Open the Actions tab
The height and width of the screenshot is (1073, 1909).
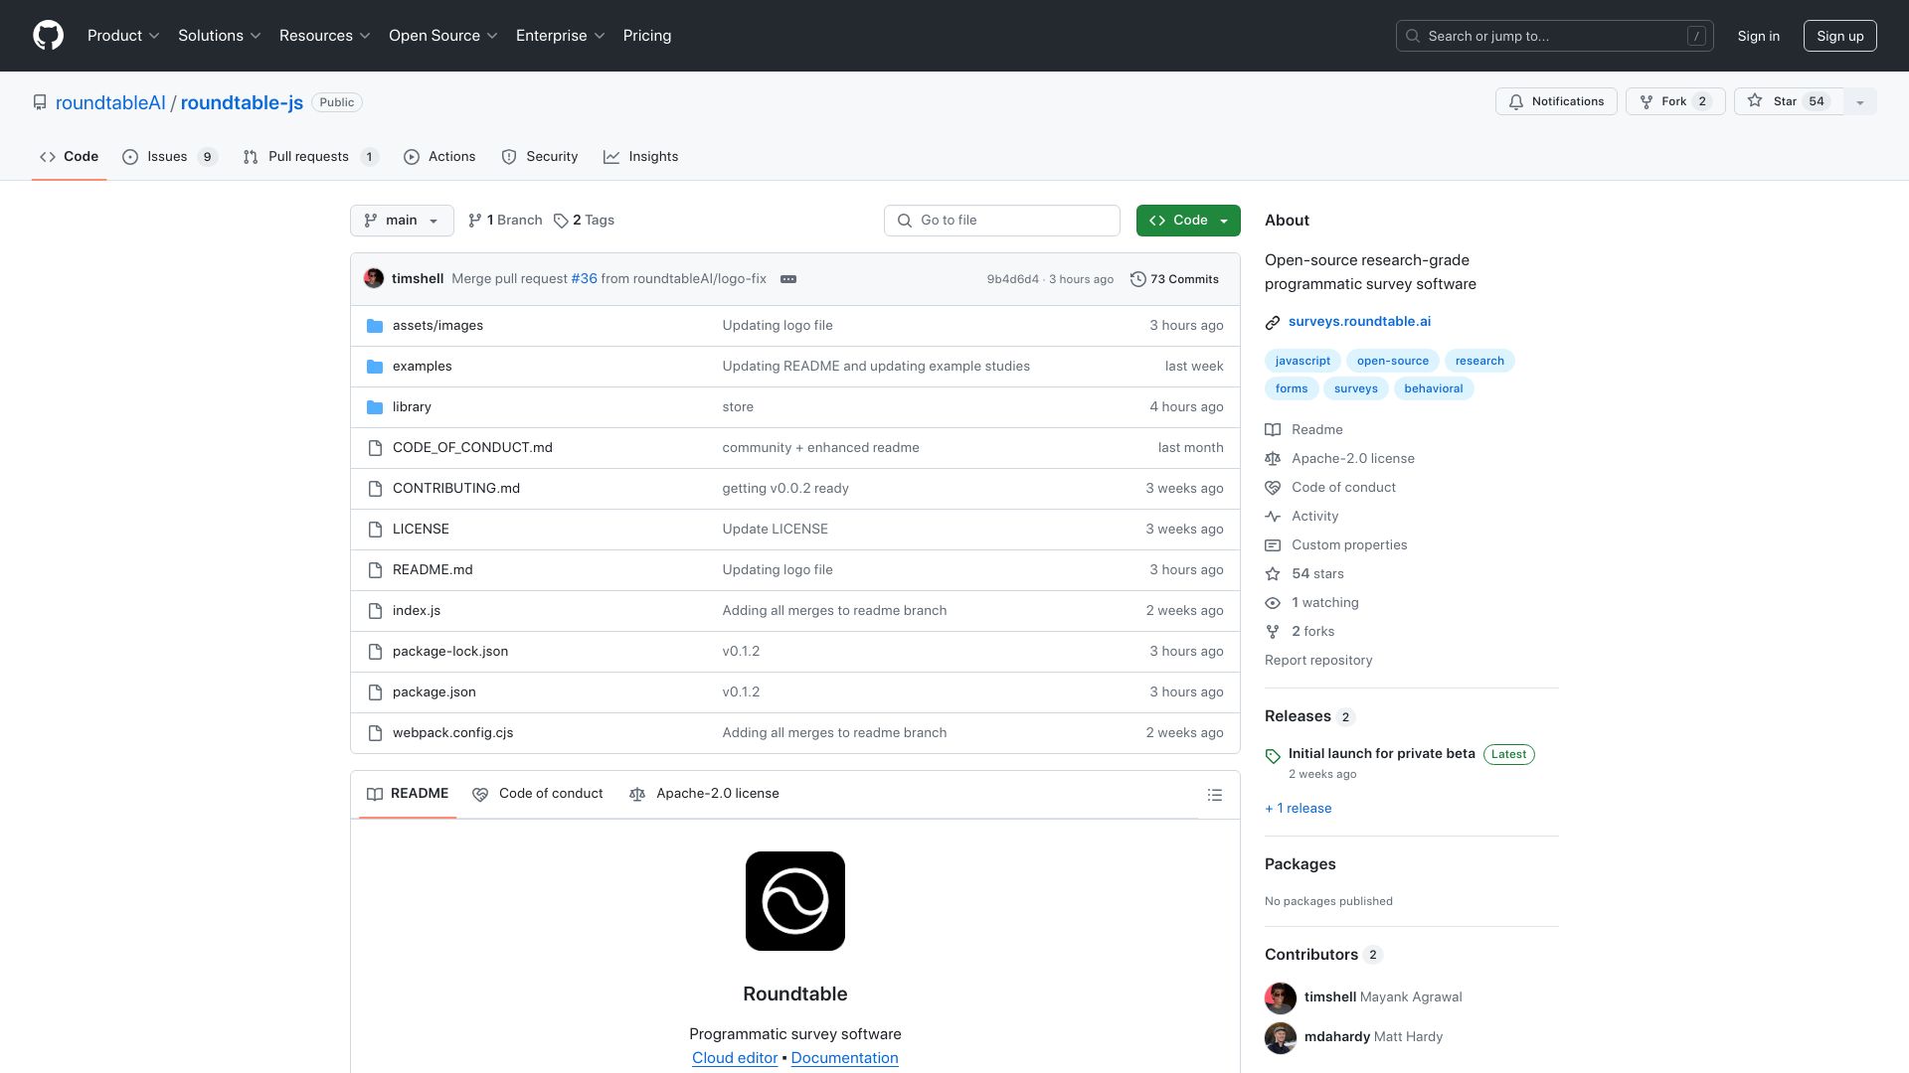439,157
